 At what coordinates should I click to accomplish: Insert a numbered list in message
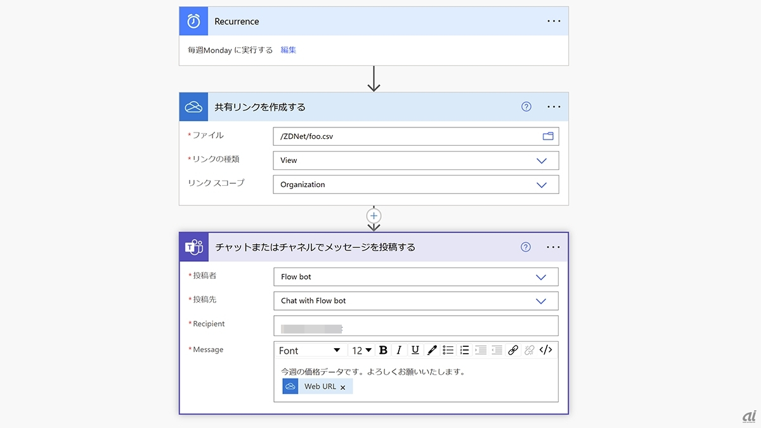click(x=464, y=350)
